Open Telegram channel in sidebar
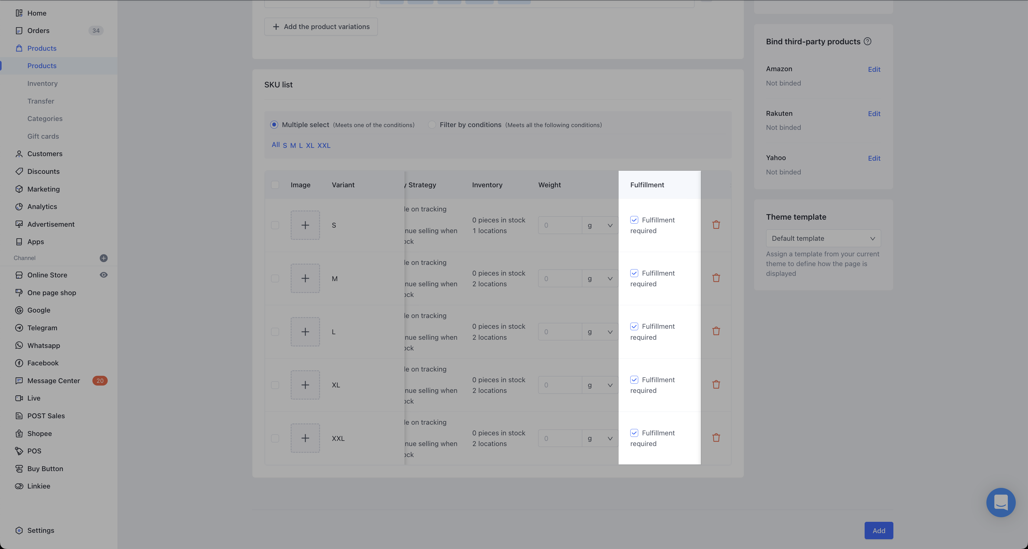 coord(42,328)
